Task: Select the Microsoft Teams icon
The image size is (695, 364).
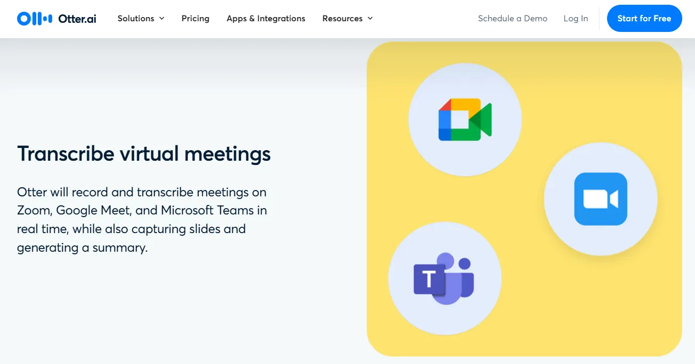Action: (x=444, y=278)
